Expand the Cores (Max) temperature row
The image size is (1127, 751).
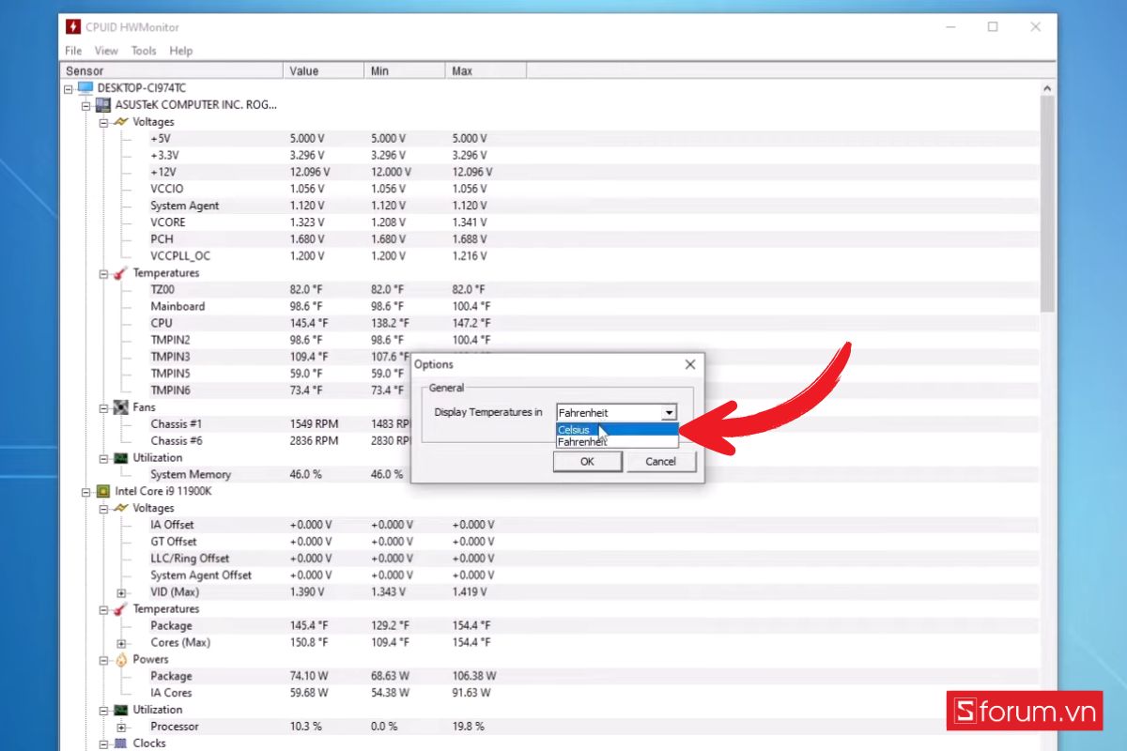point(121,643)
